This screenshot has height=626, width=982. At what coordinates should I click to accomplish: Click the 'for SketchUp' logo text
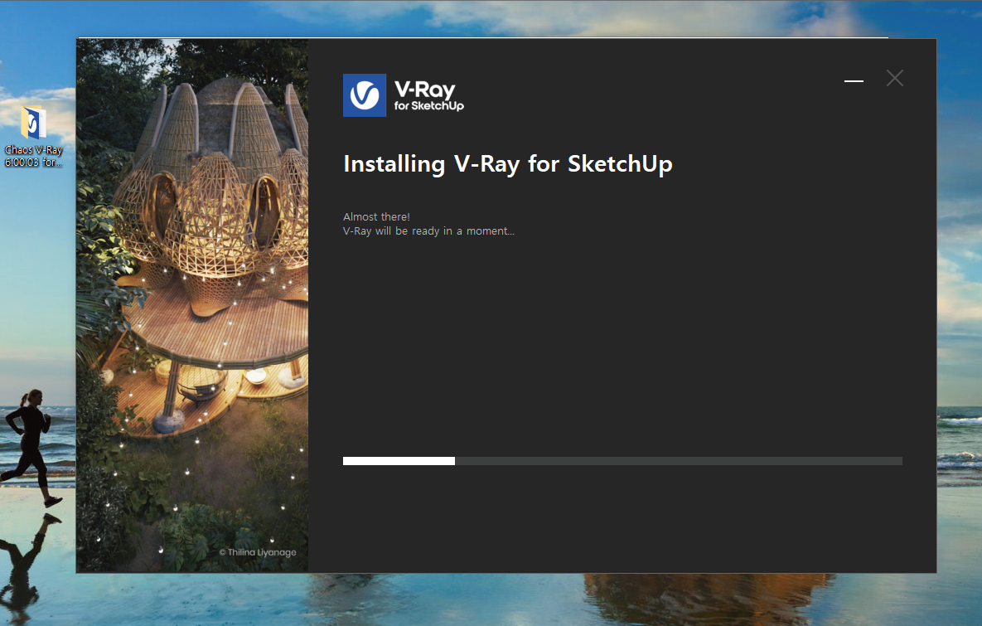(429, 106)
